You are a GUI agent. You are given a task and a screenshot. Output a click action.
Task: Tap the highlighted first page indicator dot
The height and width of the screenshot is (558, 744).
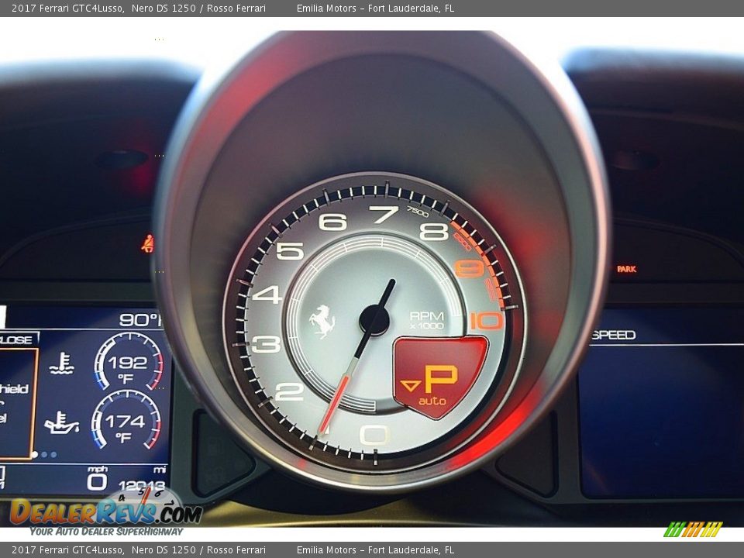(35, 455)
